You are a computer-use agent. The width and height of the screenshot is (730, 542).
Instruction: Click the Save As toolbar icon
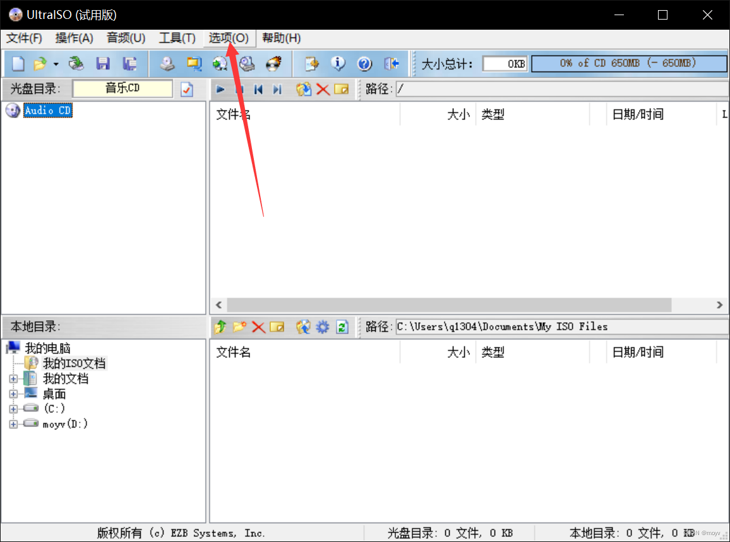coord(129,63)
